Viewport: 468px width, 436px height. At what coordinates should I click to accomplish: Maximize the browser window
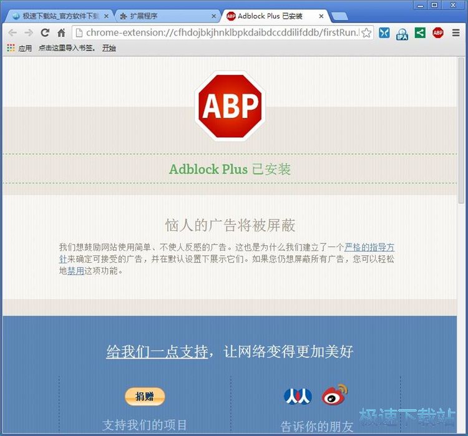(x=434, y=5)
